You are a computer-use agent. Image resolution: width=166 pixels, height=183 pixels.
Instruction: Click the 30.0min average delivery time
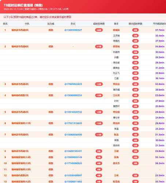coord(160,140)
